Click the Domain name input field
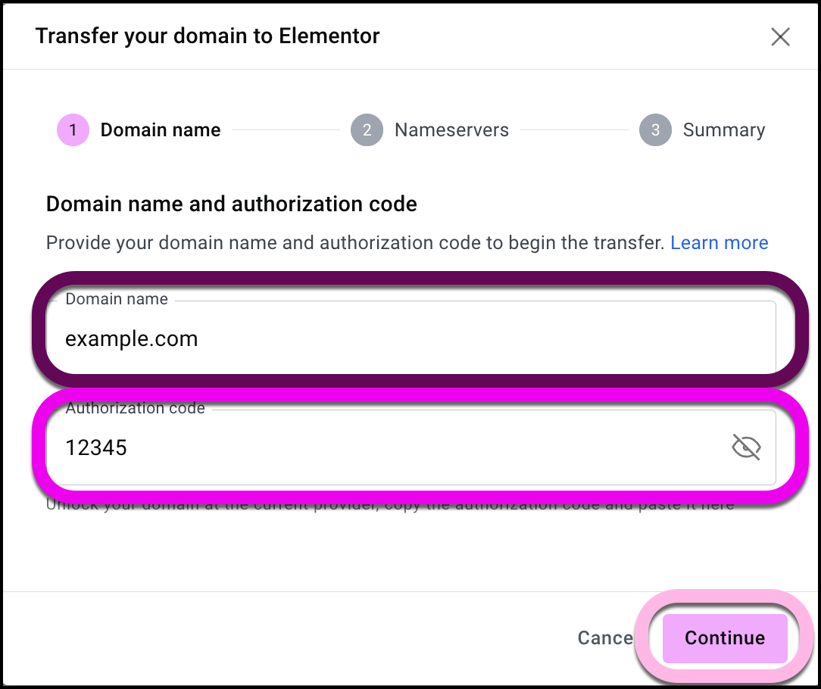The height and width of the screenshot is (689, 821). point(409,338)
